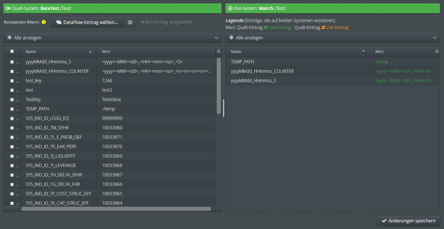Check the yyyyMMdd_HHmmss_S source row checkbox
The height and width of the screenshot is (229, 444).
pyautogui.click(x=12, y=62)
